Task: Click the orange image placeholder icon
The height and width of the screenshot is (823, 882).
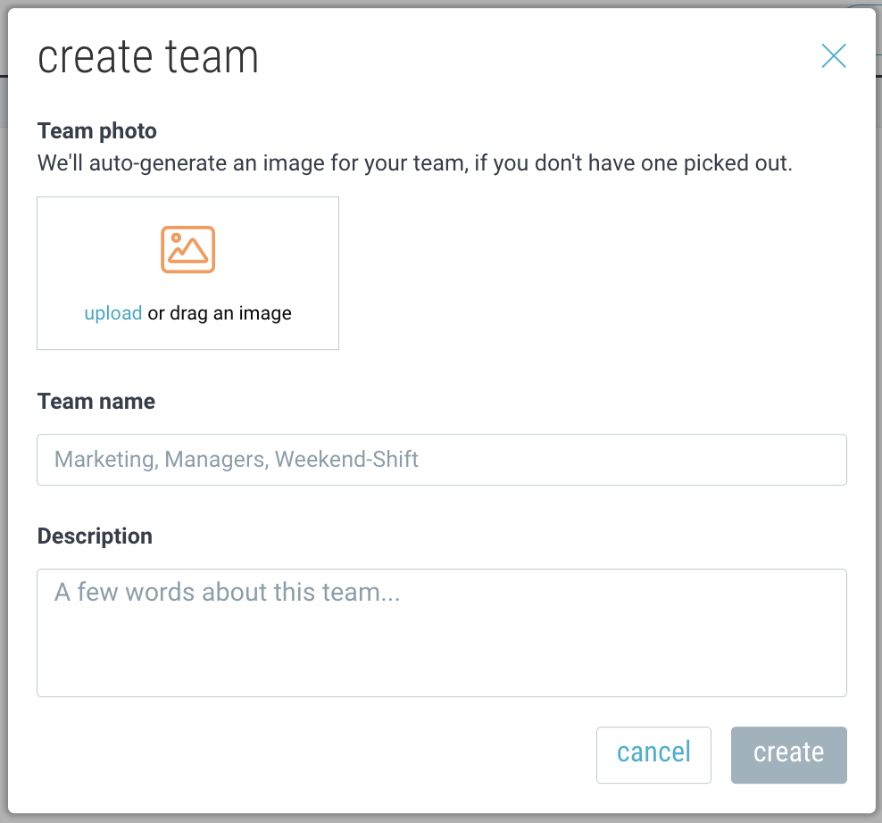Action: (x=187, y=249)
